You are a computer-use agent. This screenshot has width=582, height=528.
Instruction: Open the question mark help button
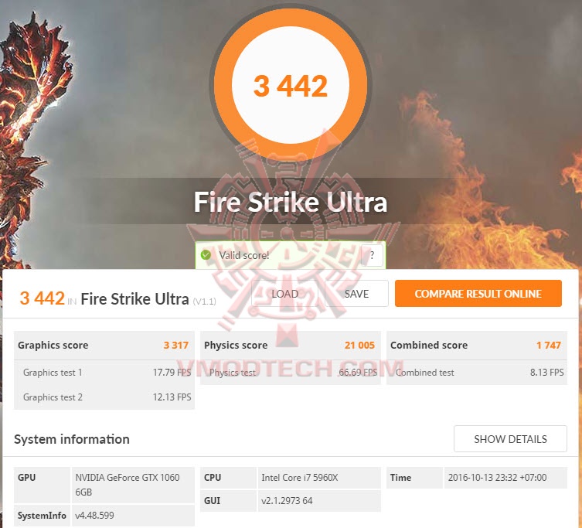click(372, 255)
